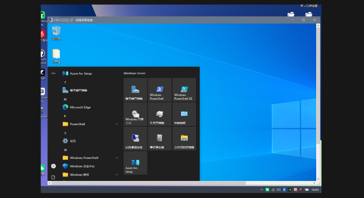364x198 pixels.
Task: Click the Server Manager tile under Windows Server
Action: point(135,89)
